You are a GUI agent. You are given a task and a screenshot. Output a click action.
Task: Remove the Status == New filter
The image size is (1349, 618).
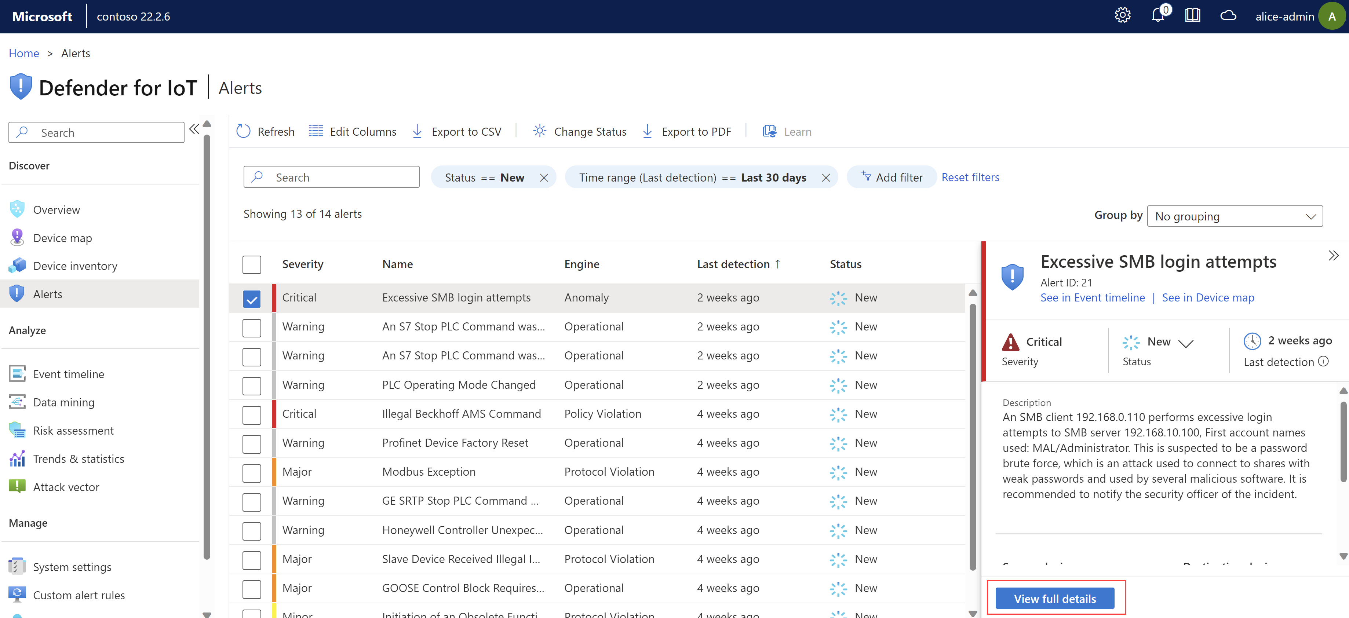544,177
